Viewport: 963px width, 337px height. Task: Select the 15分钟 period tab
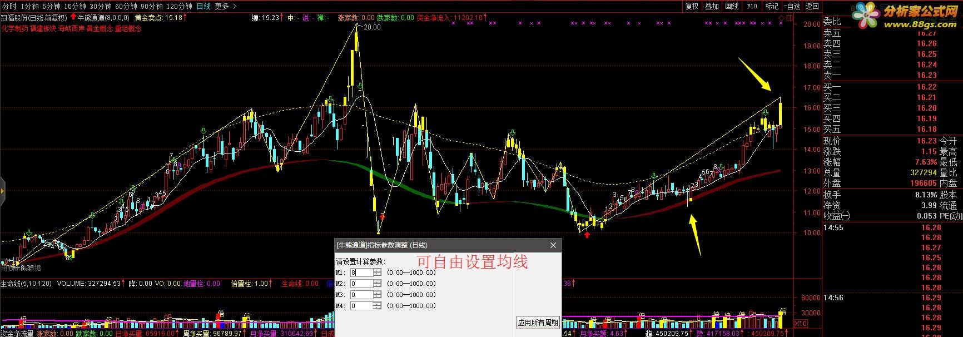coord(75,6)
